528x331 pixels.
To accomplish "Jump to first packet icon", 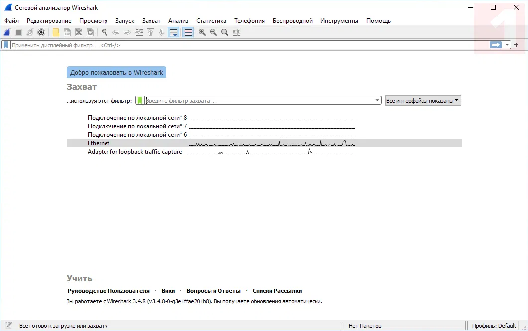I will click(150, 32).
